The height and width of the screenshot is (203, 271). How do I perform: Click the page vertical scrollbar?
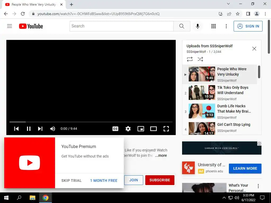coord(269,37)
